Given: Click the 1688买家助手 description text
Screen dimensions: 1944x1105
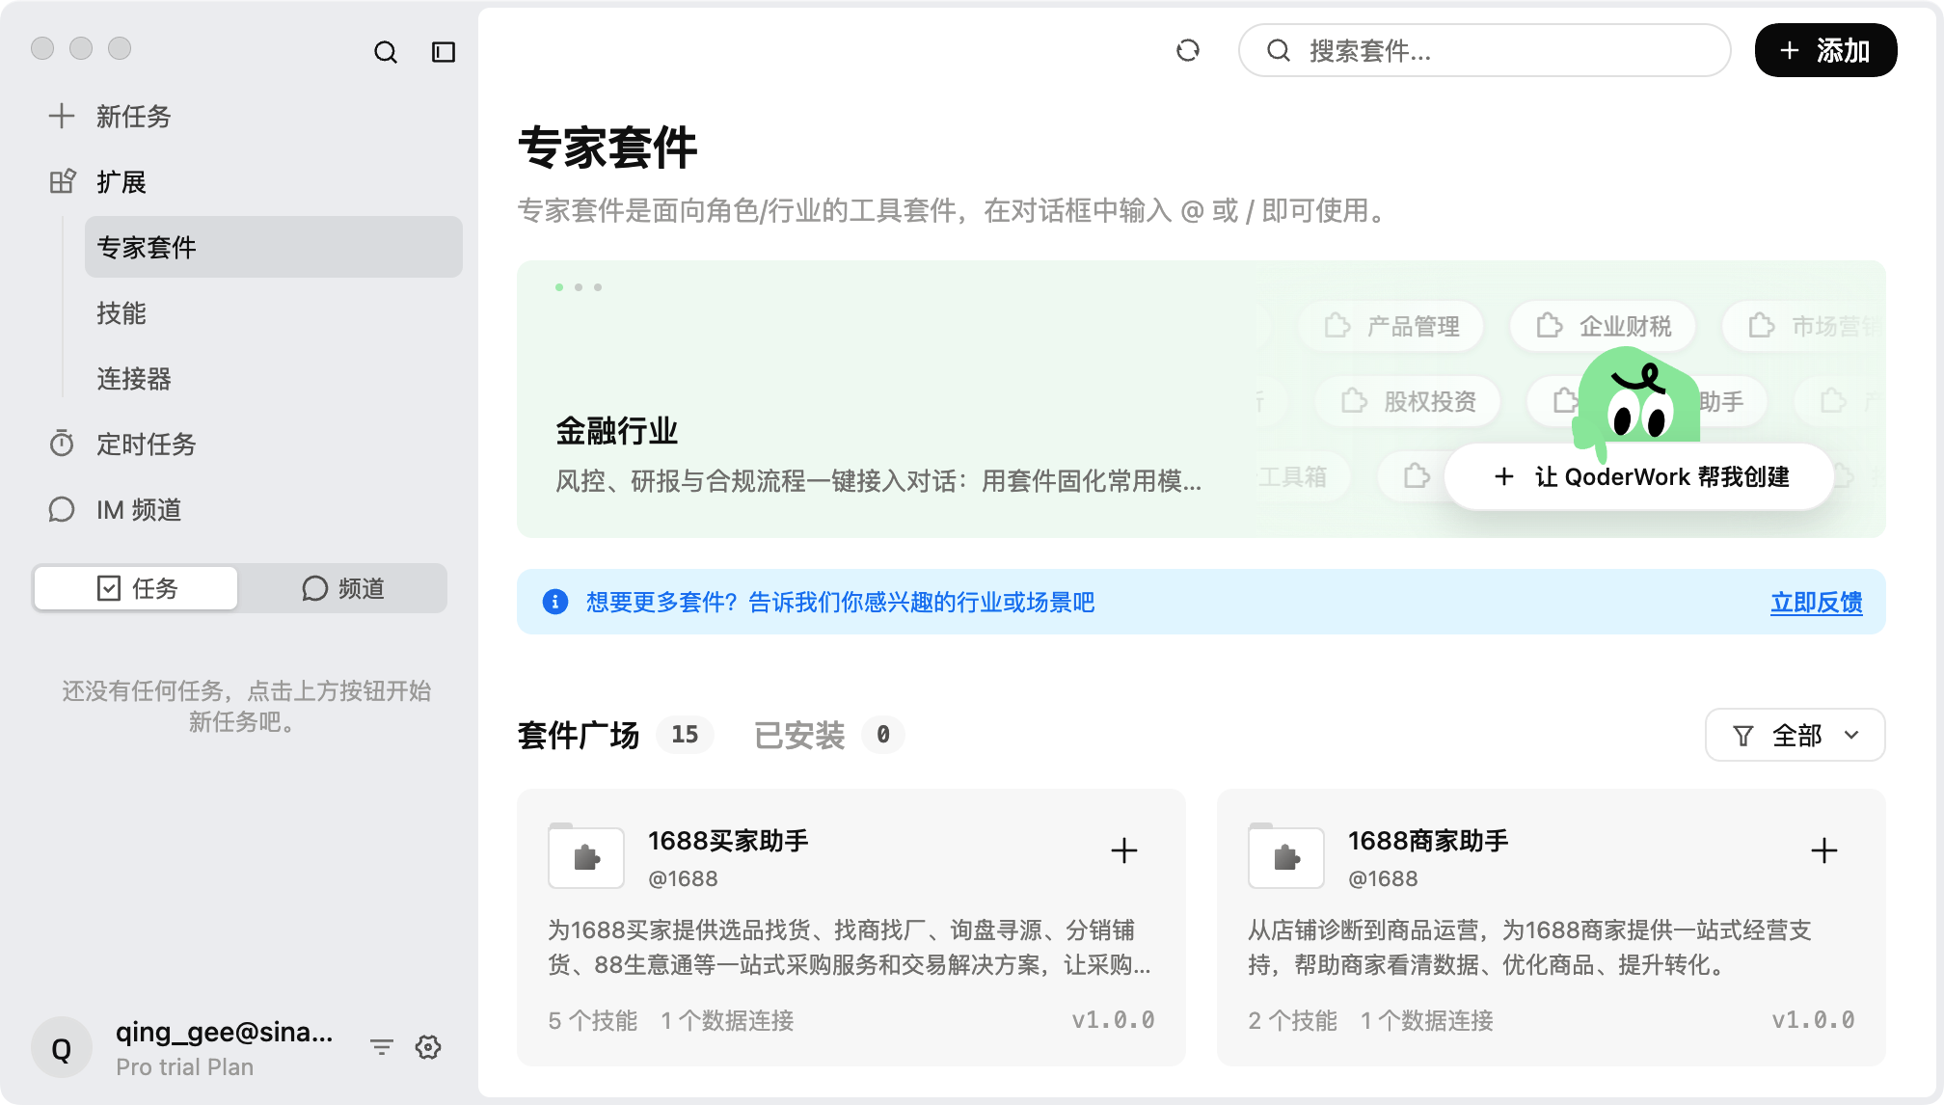Looking at the screenshot, I should tap(850, 947).
